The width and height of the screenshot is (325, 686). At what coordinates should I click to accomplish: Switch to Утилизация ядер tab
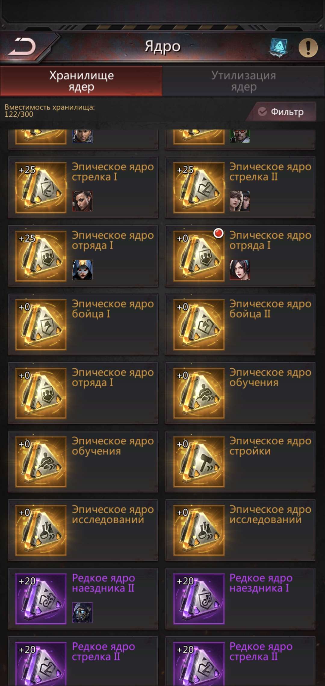coord(243,81)
